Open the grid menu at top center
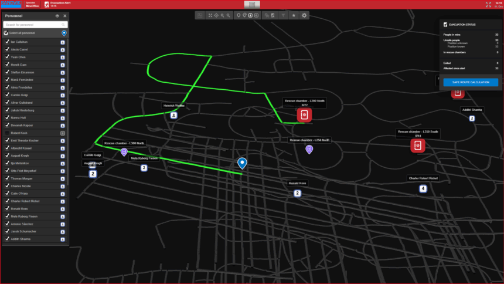Image resolution: width=504 pixels, height=284 pixels. pos(251,4)
